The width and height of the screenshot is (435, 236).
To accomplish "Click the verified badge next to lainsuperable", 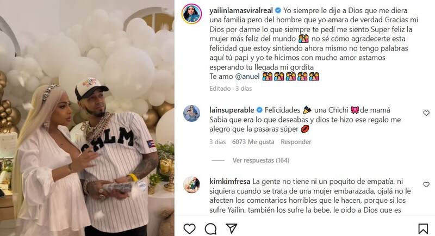I will point(259,110).
